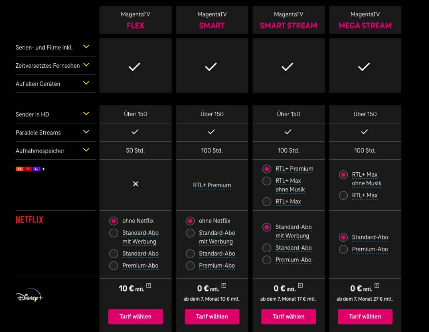Select RTL+ Max radio in SMART STREAM
The height and width of the screenshot is (332, 429).
click(x=267, y=202)
